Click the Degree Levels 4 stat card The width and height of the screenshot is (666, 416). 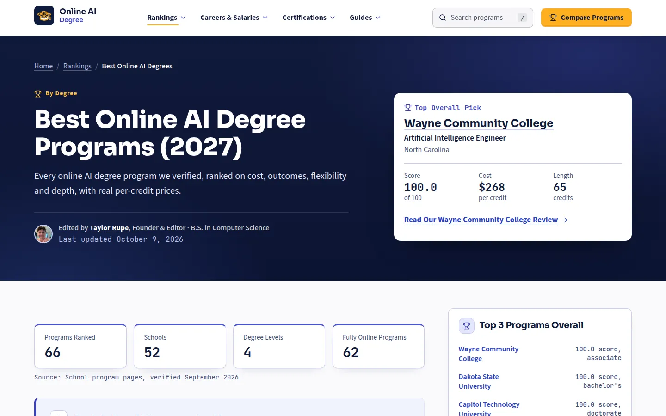click(279, 346)
